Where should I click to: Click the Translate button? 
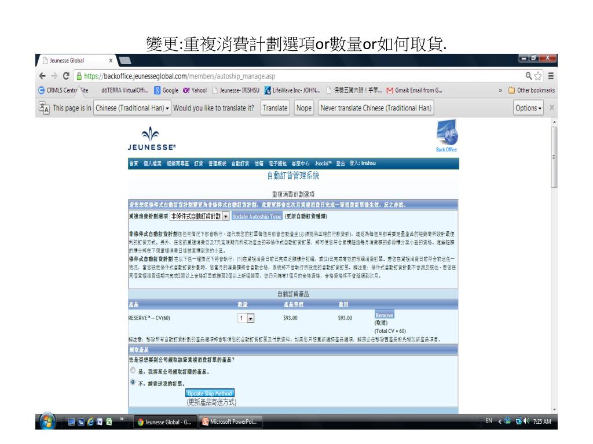click(x=275, y=108)
